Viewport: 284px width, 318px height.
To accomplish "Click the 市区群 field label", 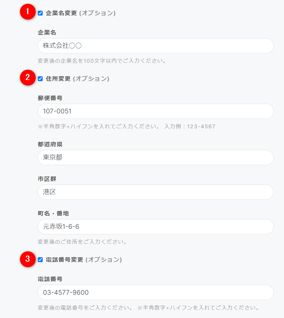I will point(47,179).
